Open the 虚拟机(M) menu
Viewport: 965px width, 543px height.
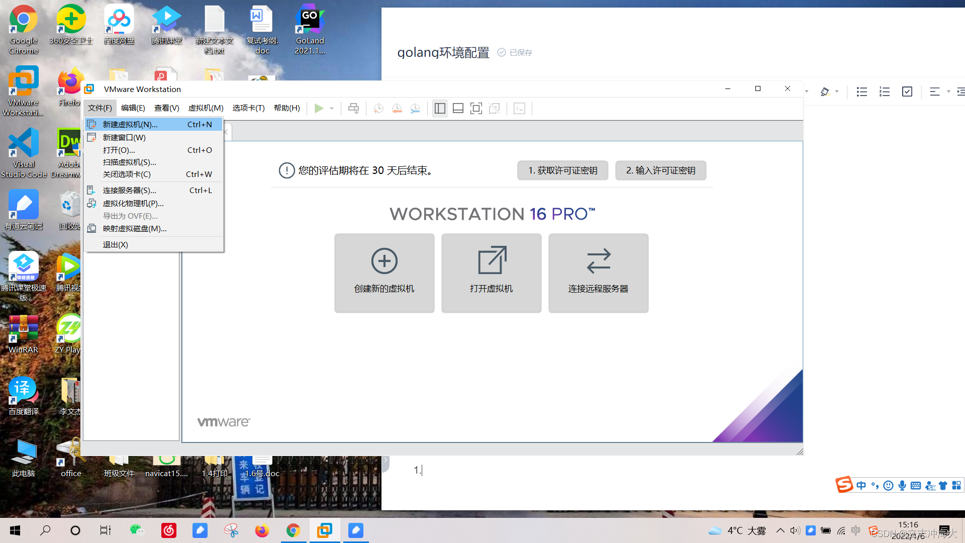coord(206,108)
